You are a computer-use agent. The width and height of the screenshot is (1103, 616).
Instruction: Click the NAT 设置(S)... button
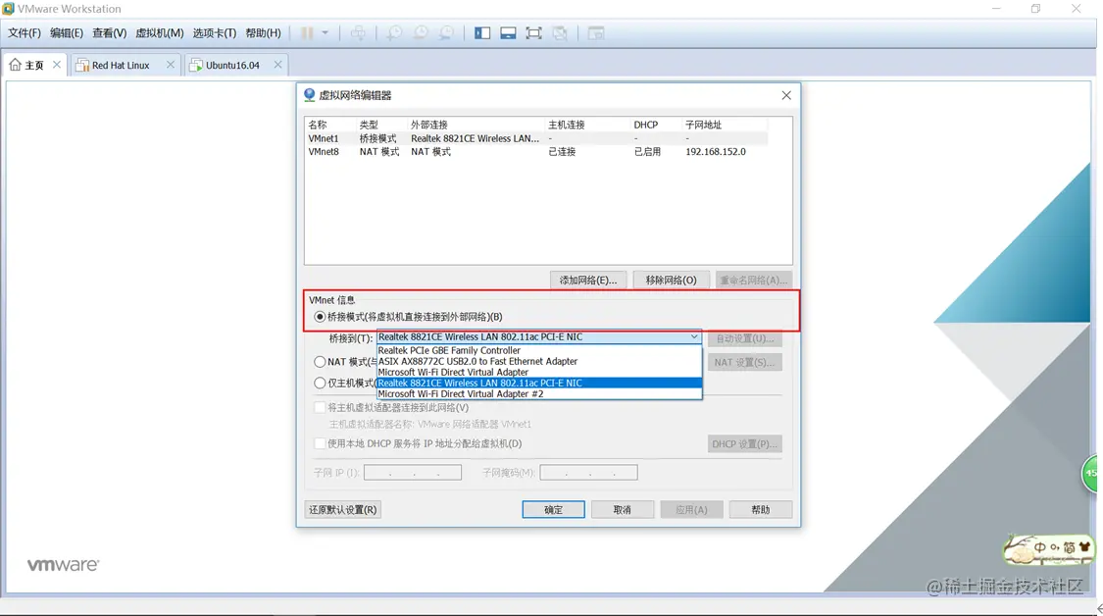coord(745,363)
